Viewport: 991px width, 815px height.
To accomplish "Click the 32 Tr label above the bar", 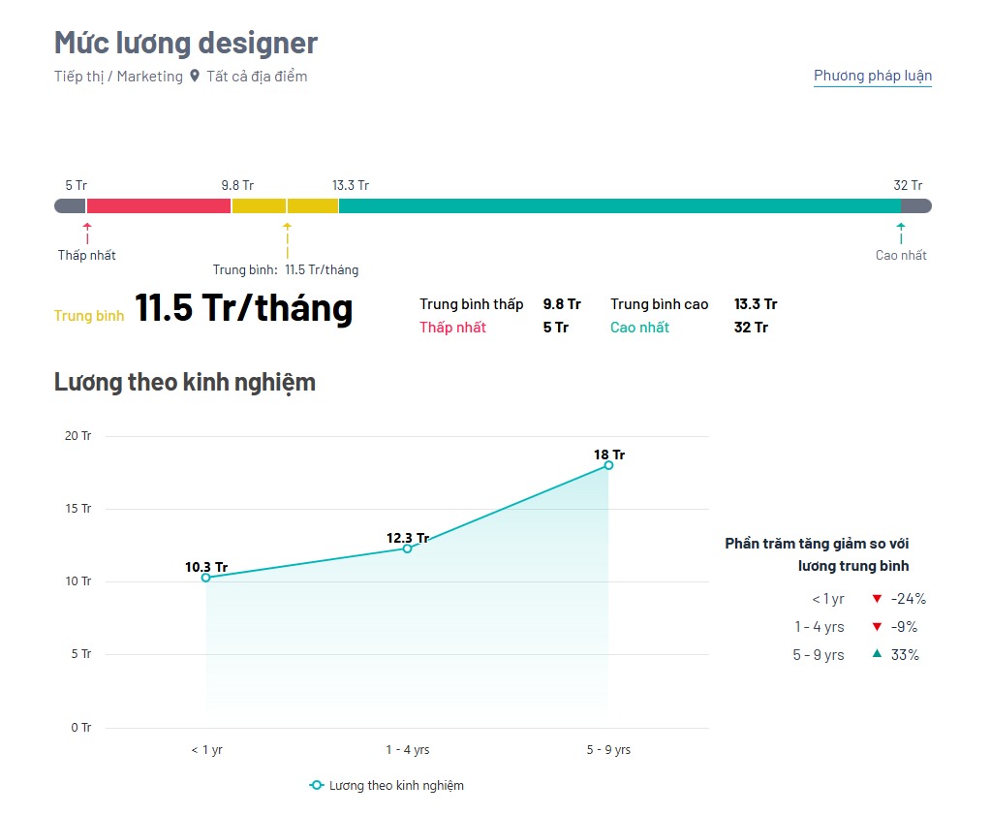I will 908,185.
